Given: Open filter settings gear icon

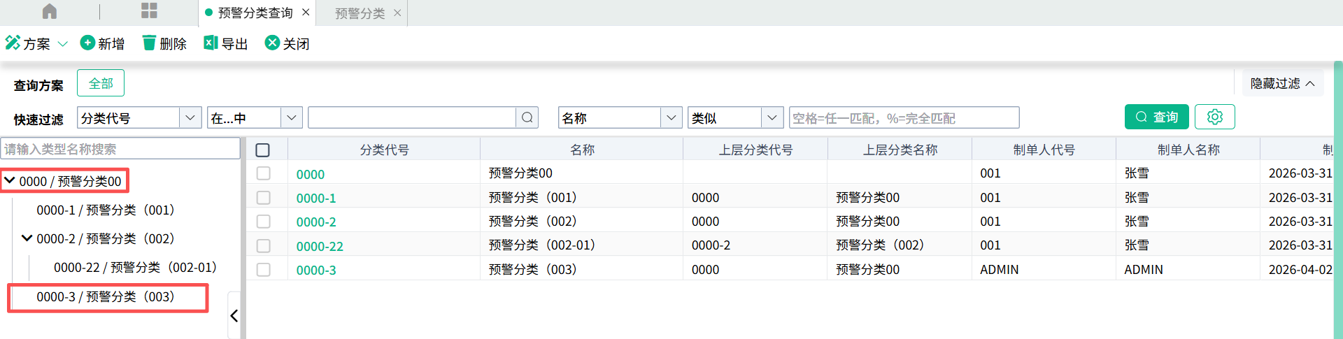Looking at the screenshot, I should pos(1214,117).
